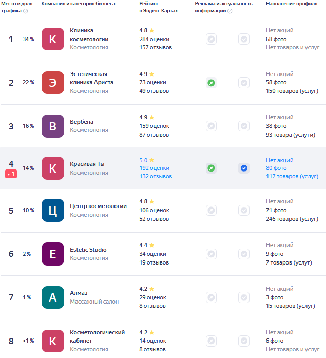Open the "Красивая Ты" company name
Viewport: 326px width, 358px height.
tap(87, 164)
